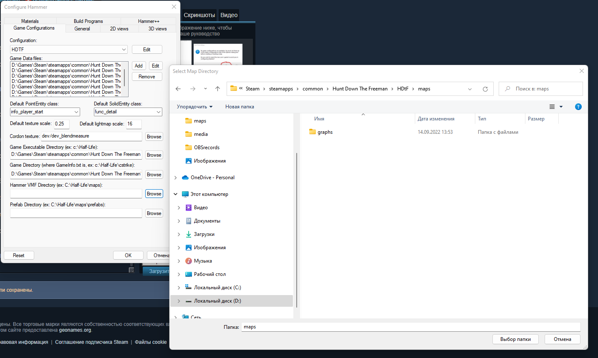This screenshot has height=358, width=598.
Task: Click the forward navigation arrow
Action: click(192, 89)
